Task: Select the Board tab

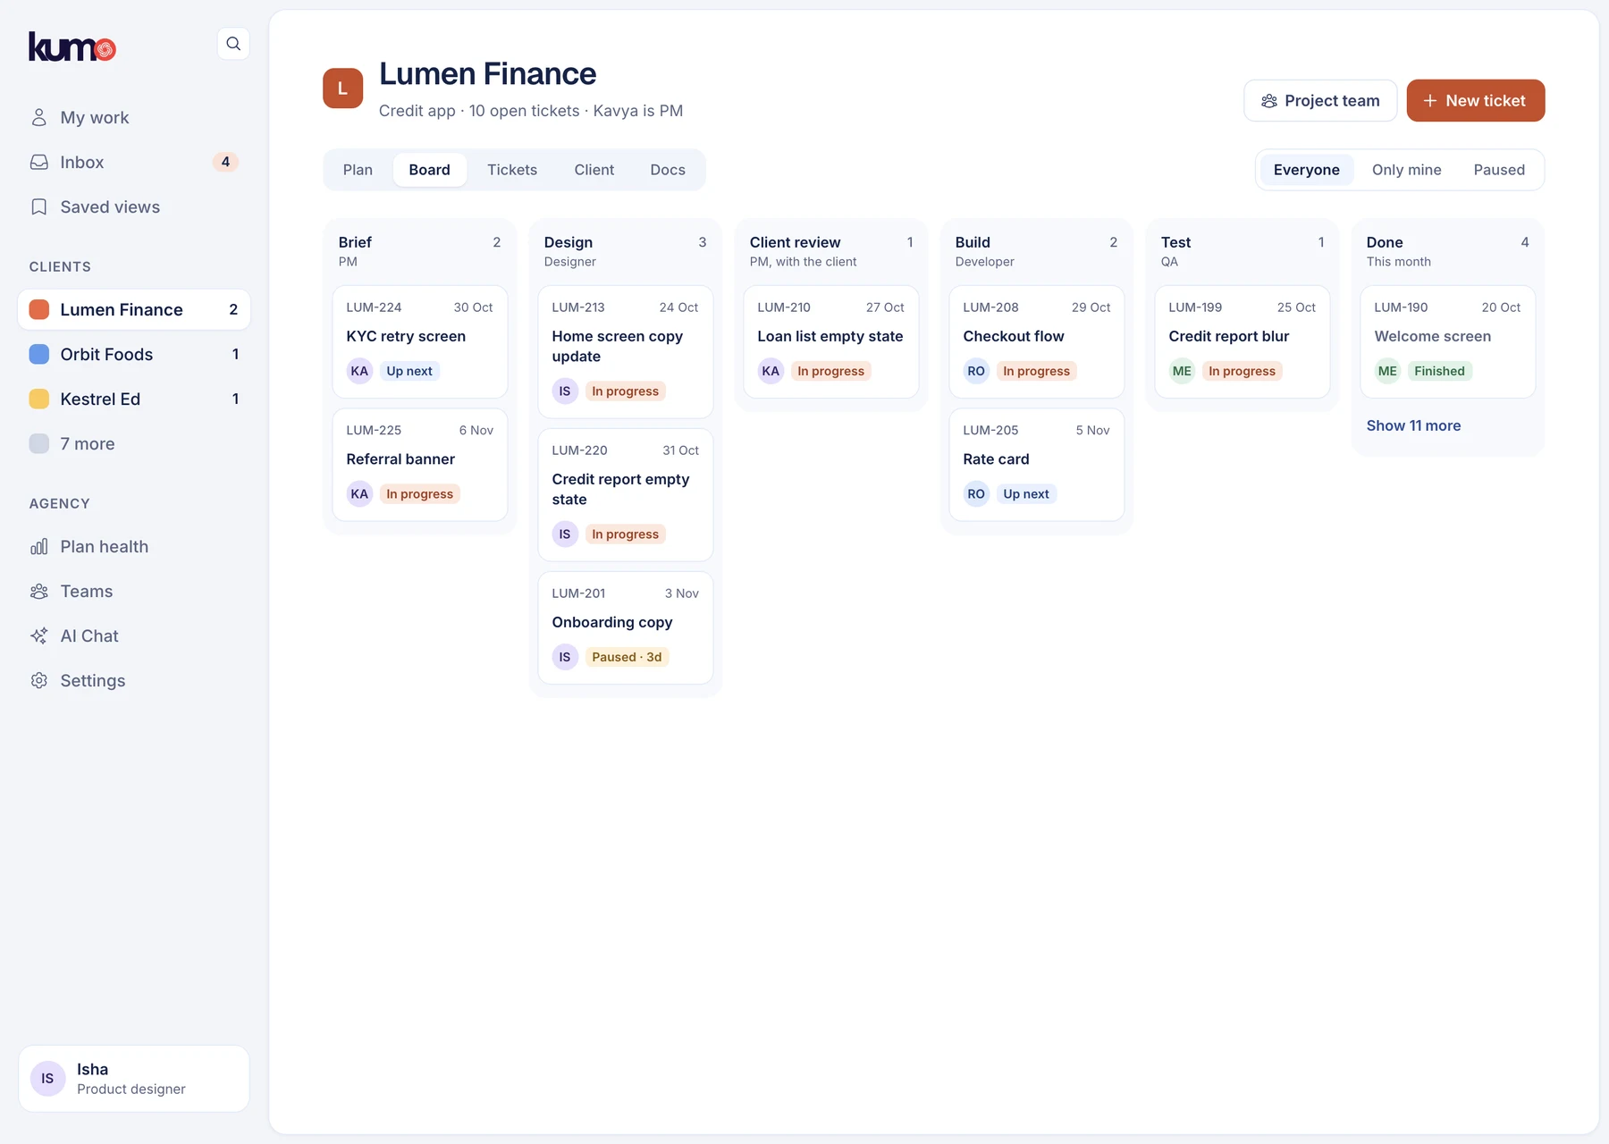Action: pos(430,170)
